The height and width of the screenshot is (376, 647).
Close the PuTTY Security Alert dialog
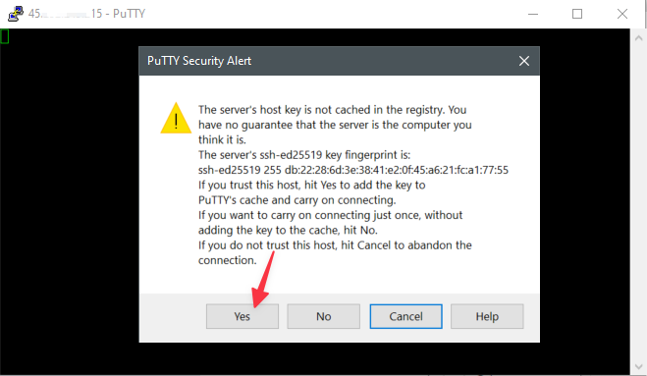pos(524,61)
